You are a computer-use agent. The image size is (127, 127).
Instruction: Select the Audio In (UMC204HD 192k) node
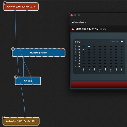click(x=21, y=7)
